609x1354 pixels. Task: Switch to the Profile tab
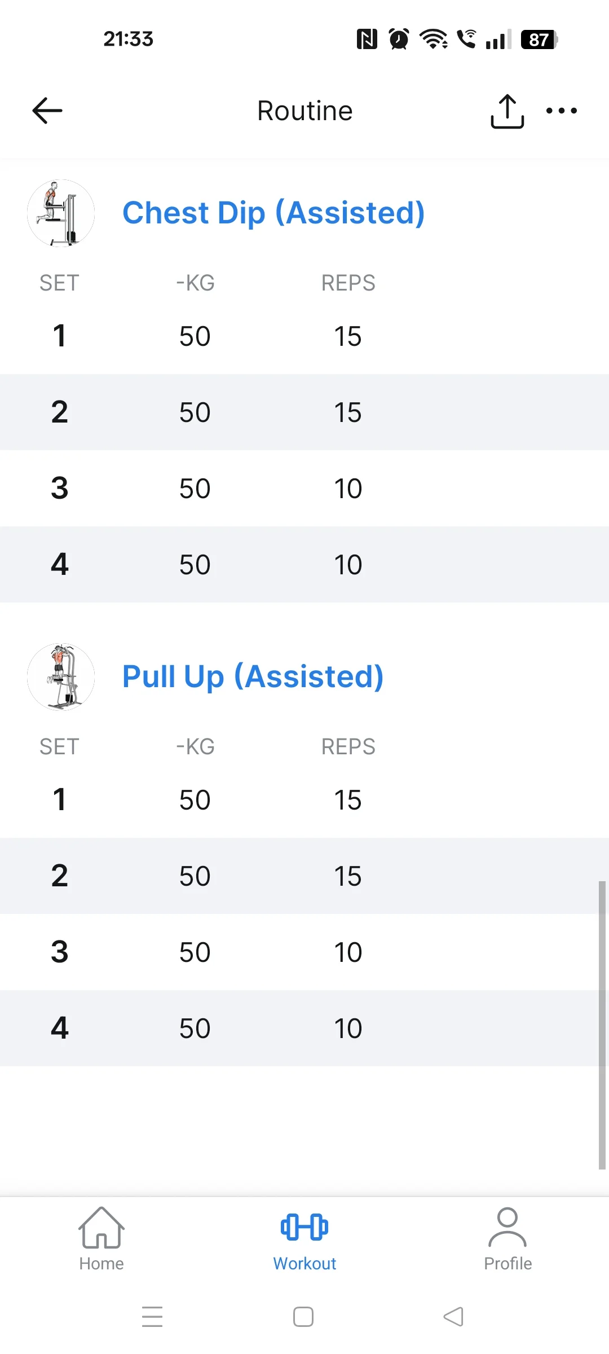507,1239
